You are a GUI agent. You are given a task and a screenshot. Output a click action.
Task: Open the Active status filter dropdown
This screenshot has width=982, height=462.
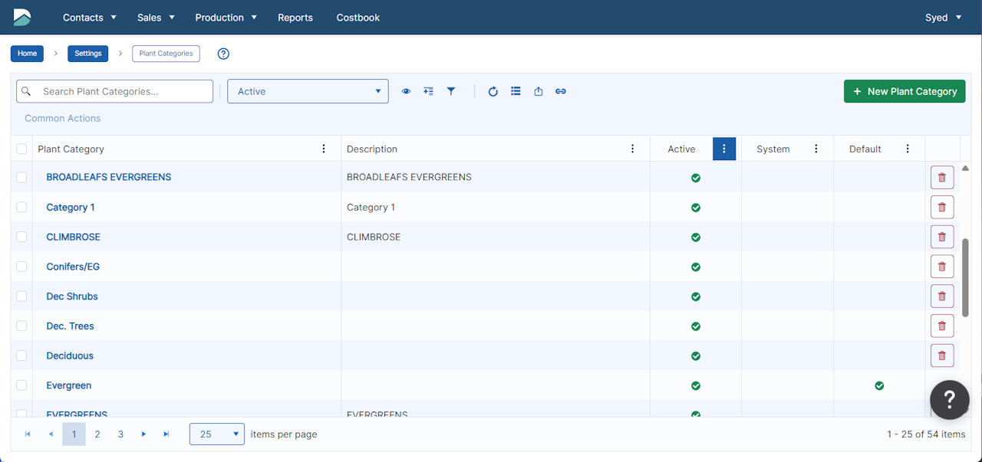click(308, 91)
